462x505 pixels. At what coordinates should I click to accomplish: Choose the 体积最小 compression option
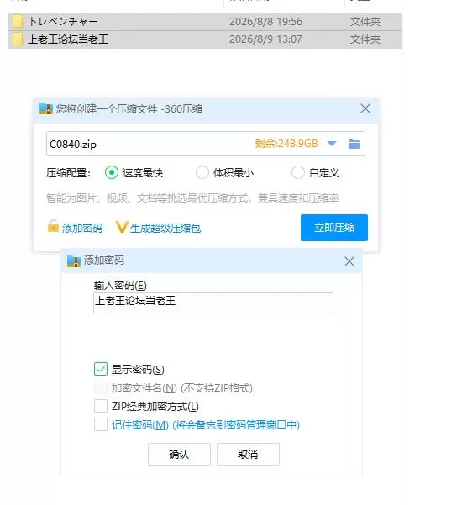click(202, 172)
